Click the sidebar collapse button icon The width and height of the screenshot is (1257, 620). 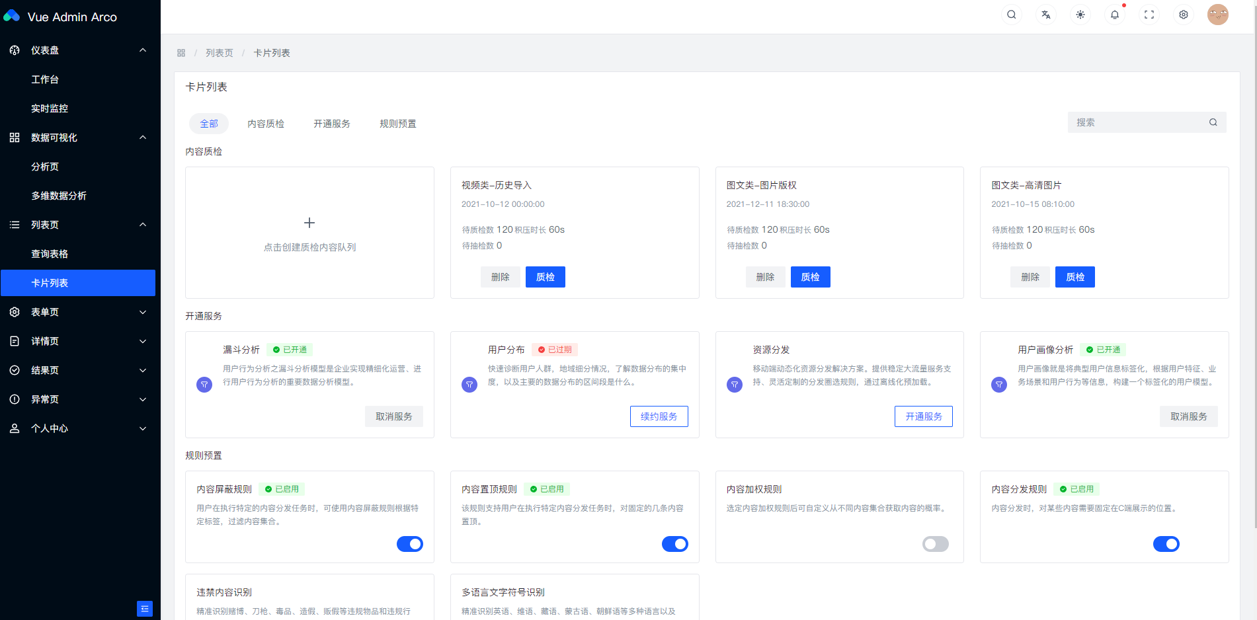pyautogui.click(x=145, y=609)
